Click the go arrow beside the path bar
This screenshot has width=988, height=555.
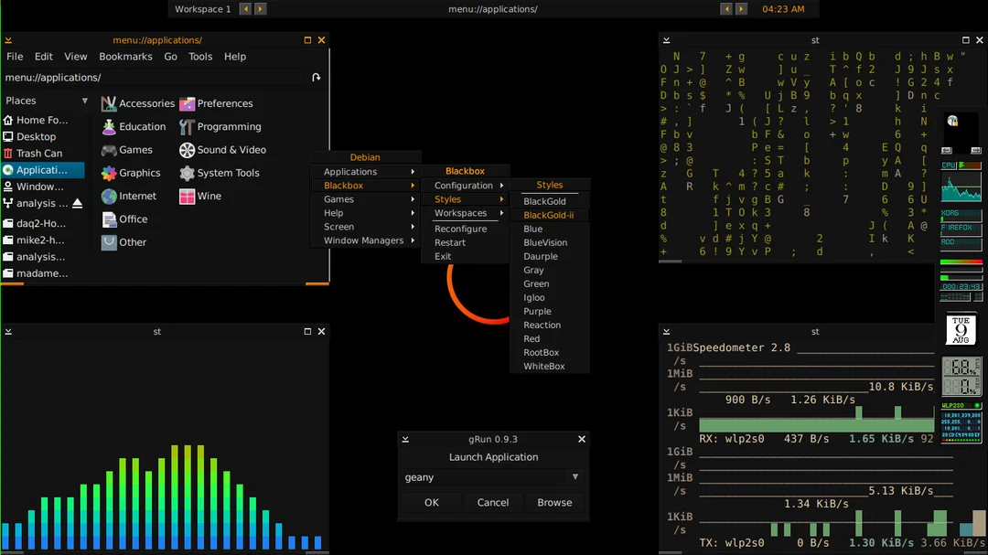tap(317, 78)
